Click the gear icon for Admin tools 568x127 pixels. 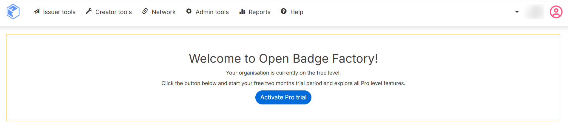(x=189, y=11)
